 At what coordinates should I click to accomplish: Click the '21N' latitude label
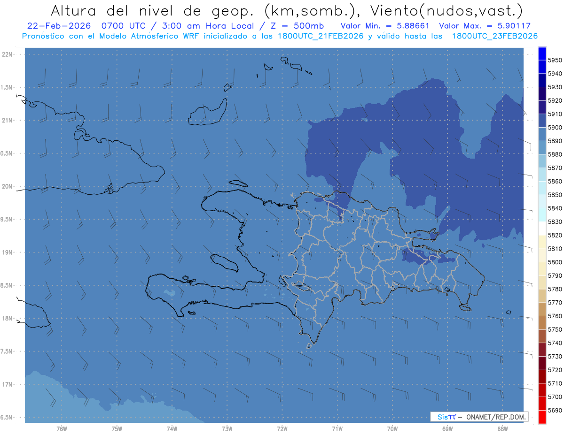pyautogui.click(x=7, y=121)
